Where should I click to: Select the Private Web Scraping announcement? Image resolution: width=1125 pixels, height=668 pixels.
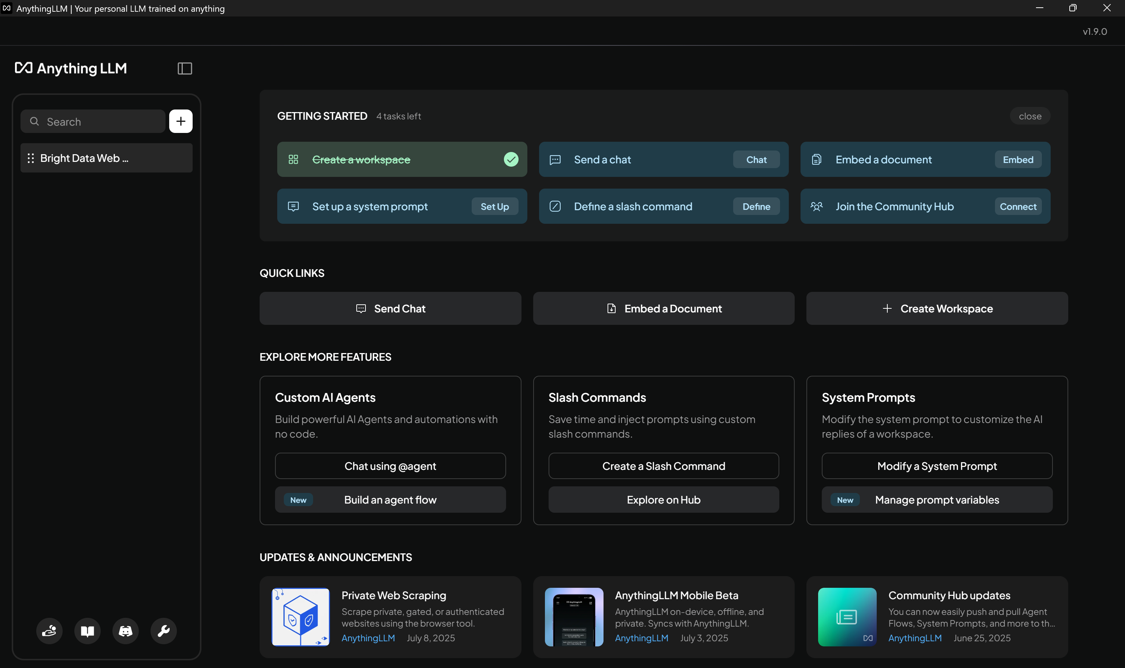393,595
